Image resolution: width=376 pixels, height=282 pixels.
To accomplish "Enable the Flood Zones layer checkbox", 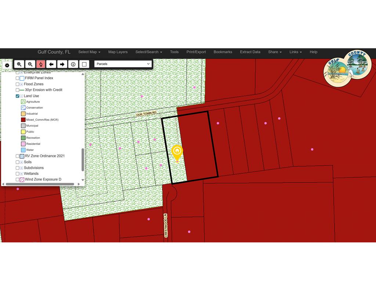I will point(17,84).
